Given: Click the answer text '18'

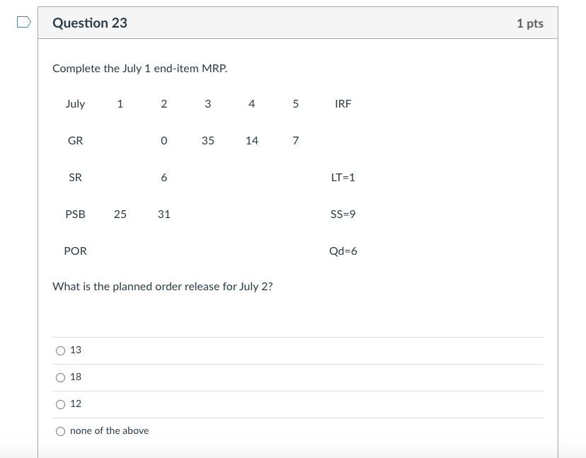Looking at the screenshot, I should [75, 377].
